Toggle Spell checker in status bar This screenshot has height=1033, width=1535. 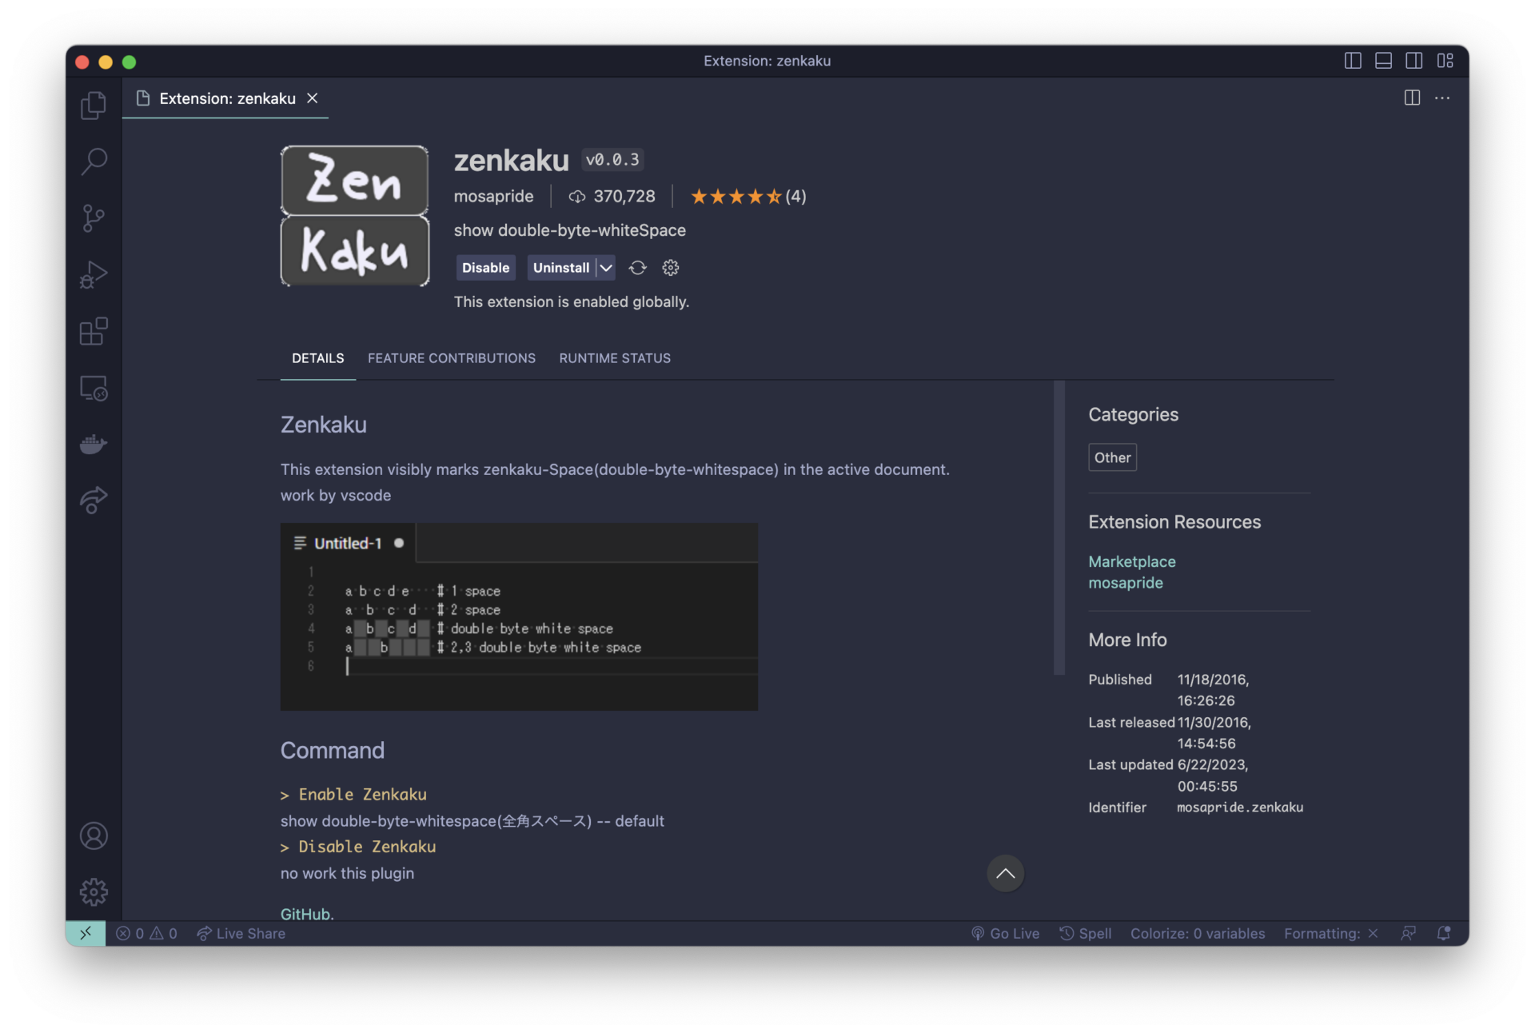point(1085,933)
